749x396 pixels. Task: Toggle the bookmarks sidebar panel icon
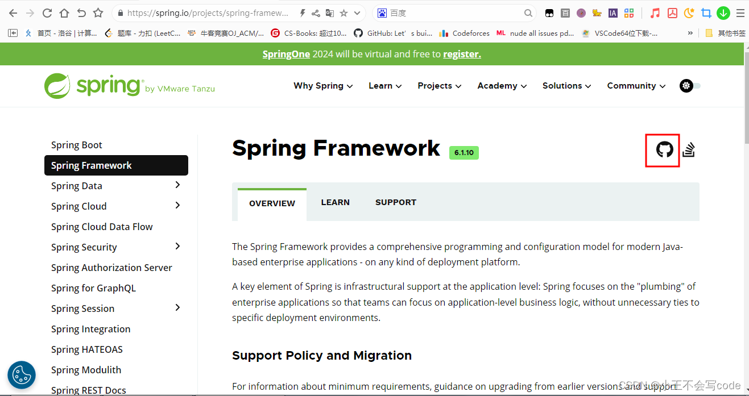pos(13,33)
